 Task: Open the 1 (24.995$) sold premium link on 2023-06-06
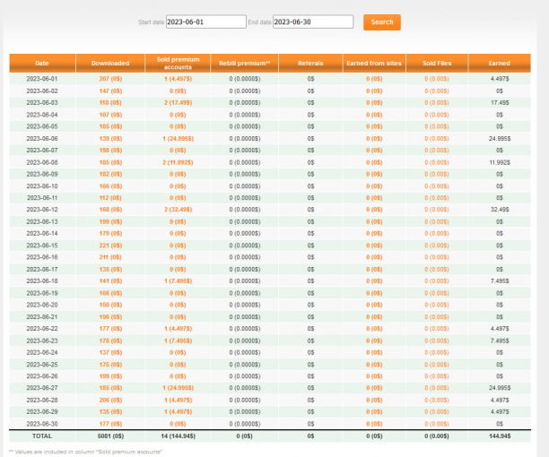pyautogui.click(x=178, y=139)
